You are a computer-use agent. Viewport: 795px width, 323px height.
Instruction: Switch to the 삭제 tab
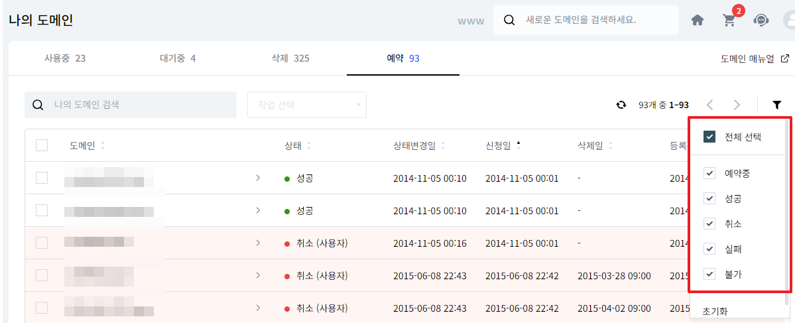tap(290, 58)
